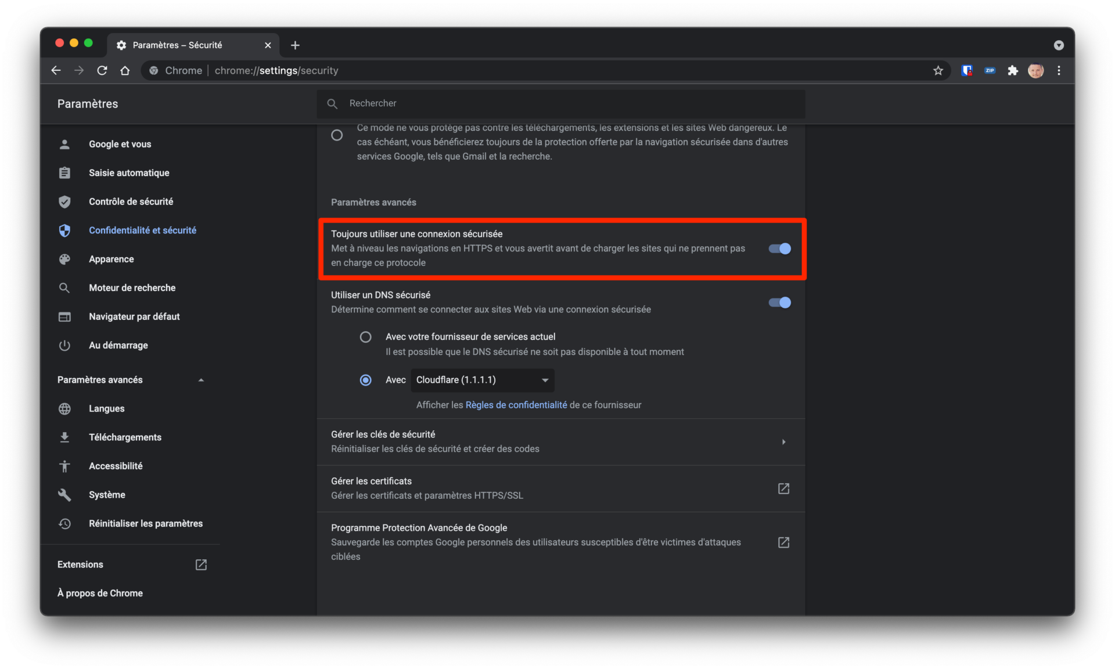
Task: Collapse the Paramètres avancés sidebar section
Action: [x=201, y=380]
